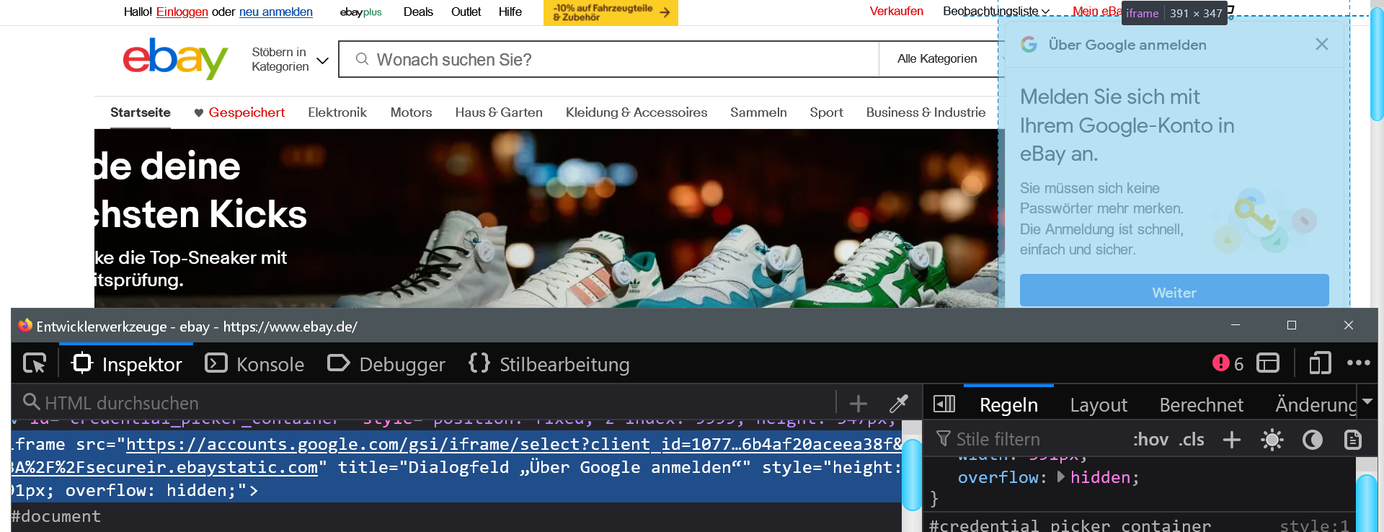Expand the overflow hidden shorthand triangle

(1060, 477)
